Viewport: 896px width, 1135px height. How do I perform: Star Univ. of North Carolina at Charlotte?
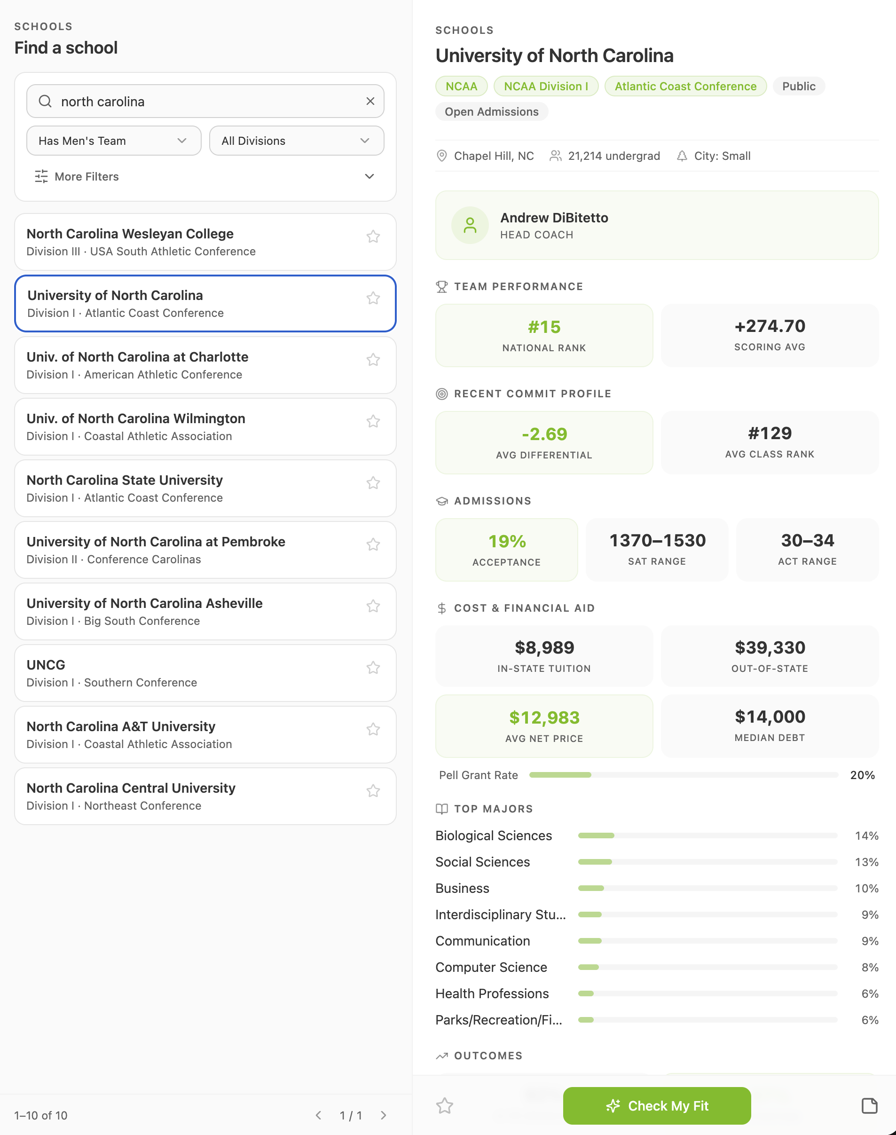click(373, 360)
